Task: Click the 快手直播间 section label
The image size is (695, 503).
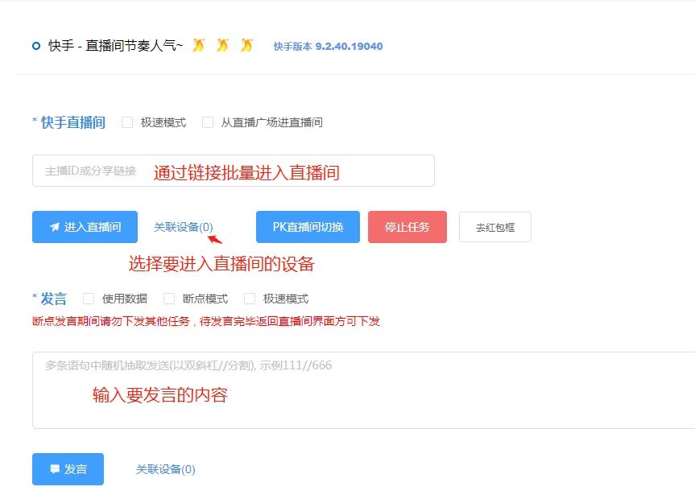Action: pos(73,122)
